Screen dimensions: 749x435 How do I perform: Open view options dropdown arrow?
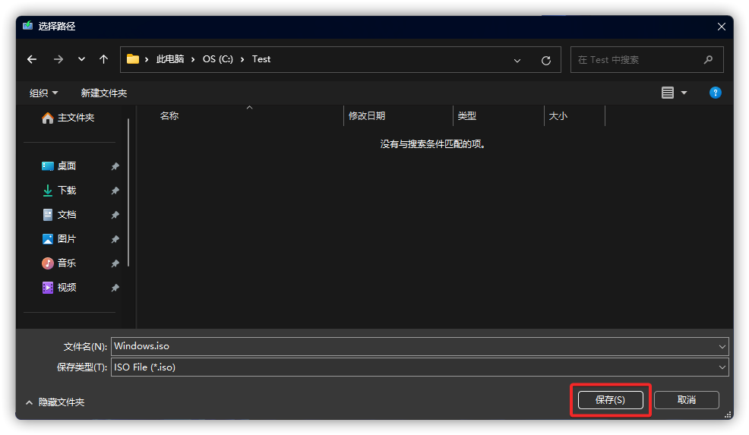684,93
